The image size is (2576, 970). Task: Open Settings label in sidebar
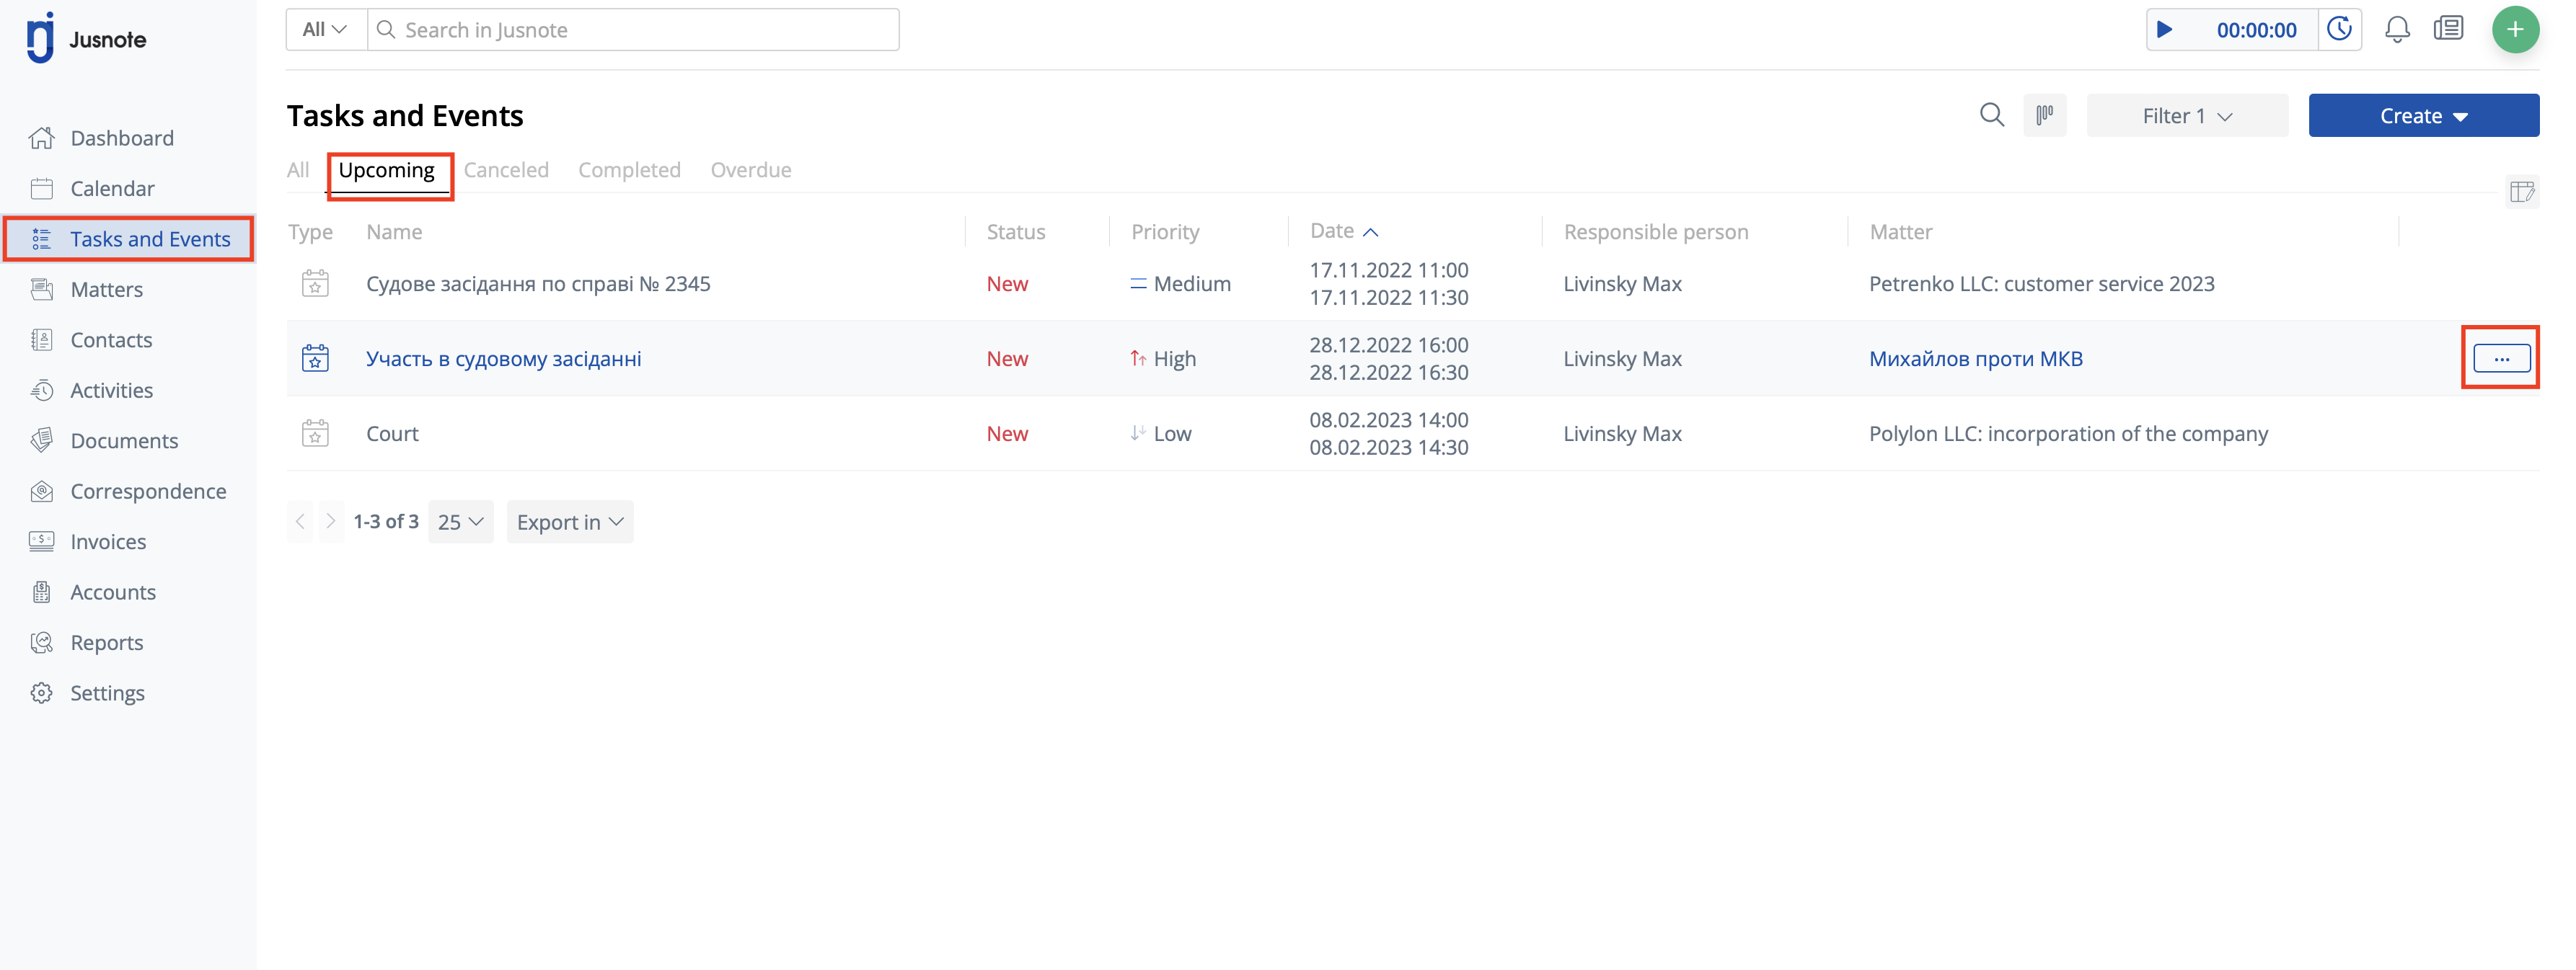[107, 693]
